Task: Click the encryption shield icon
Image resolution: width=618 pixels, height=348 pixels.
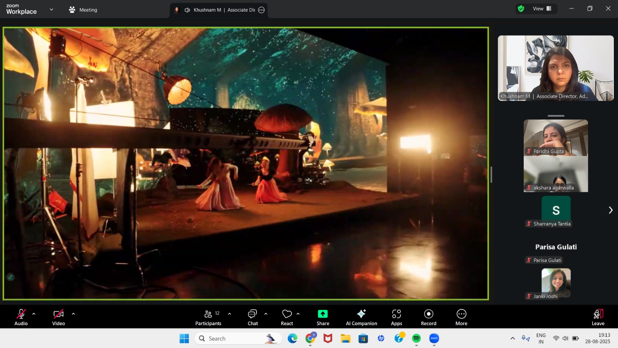Action: [x=521, y=9]
